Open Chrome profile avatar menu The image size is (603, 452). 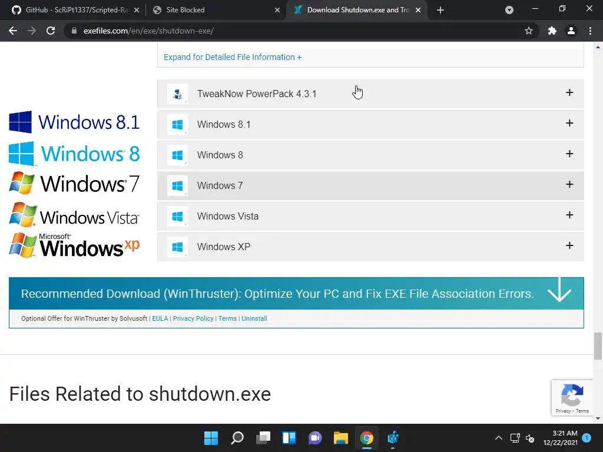(571, 31)
